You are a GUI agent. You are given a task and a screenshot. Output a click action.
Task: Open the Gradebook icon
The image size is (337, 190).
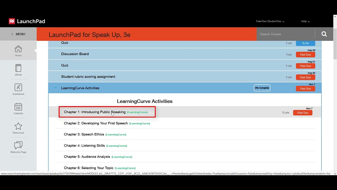18,88
